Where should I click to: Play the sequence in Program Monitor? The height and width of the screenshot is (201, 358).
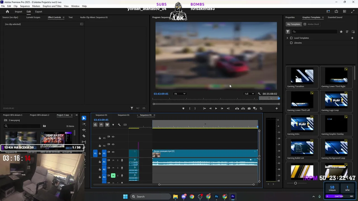tap(216, 108)
